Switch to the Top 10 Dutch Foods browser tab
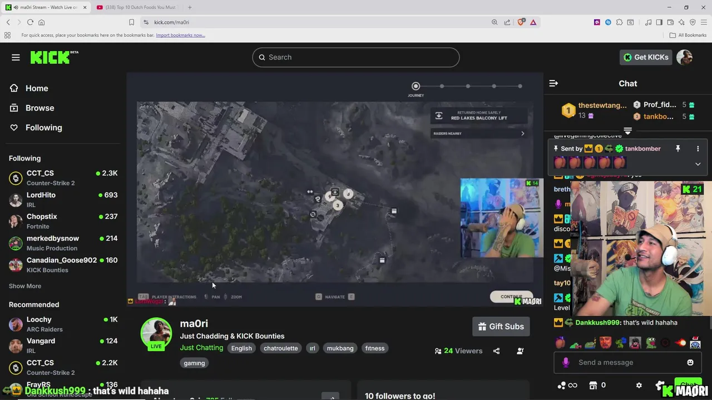Image resolution: width=712 pixels, height=400 pixels. tap(137, 7)
